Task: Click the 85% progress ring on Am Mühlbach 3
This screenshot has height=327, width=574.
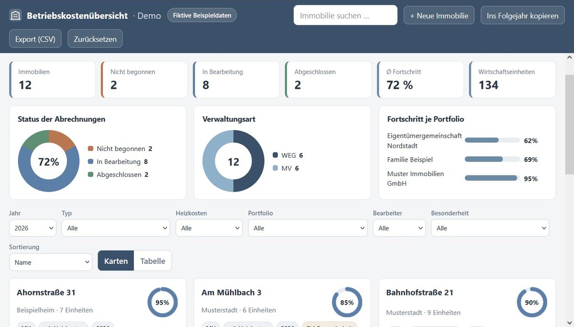Action: click(x=347, y=302)
